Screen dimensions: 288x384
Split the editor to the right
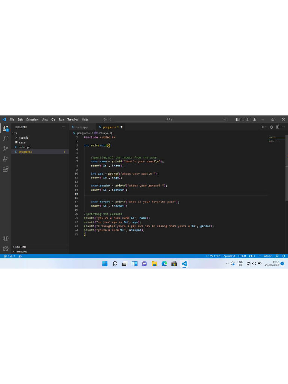(x=278, y=127)
